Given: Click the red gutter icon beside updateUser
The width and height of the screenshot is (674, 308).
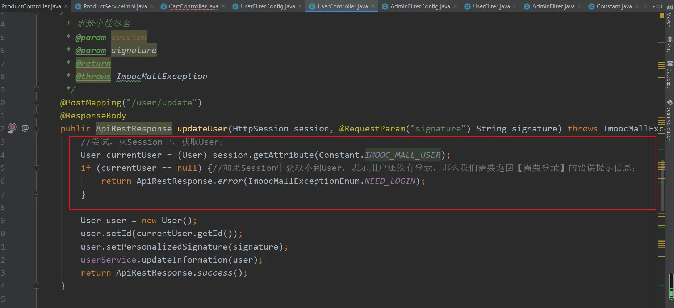Looking at the screenshot, I should click(12, 128).
